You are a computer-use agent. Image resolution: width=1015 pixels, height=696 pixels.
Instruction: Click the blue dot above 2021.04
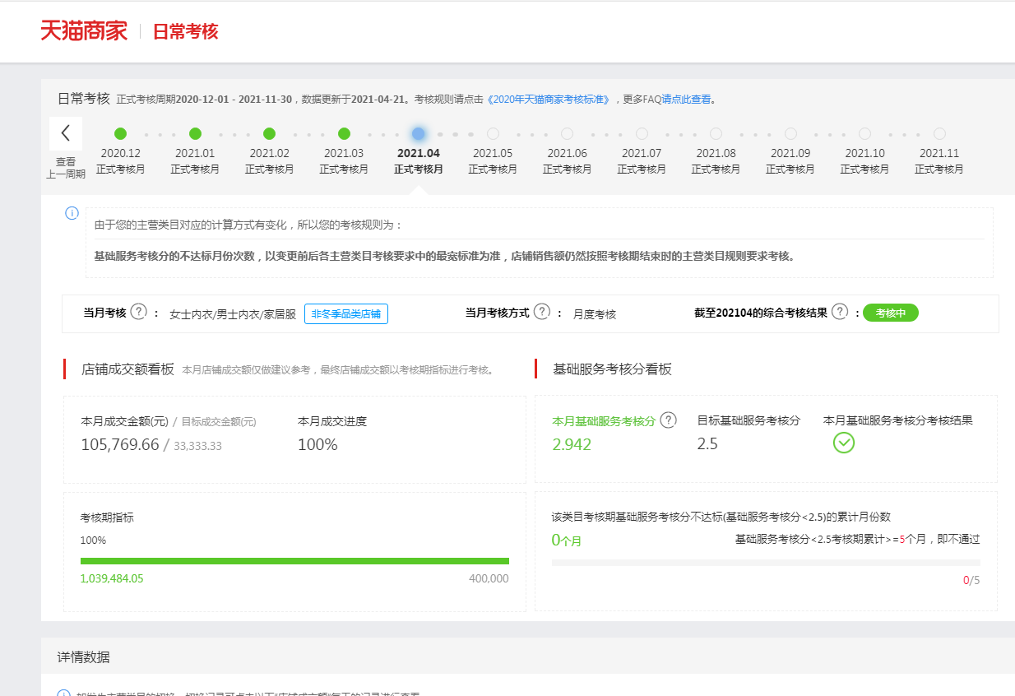(x=419, y=133)
